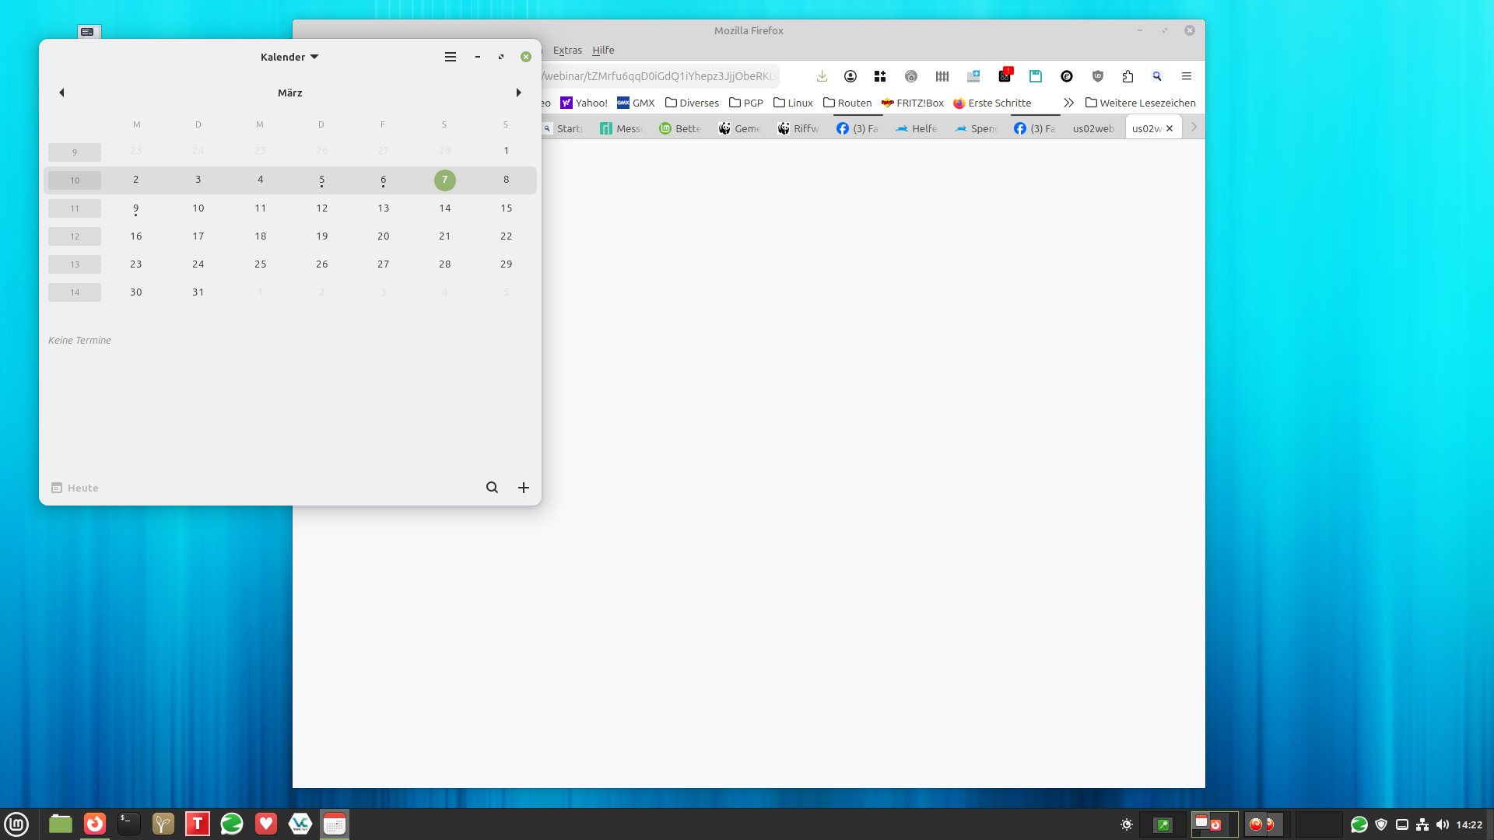Add a new event with plus icon
Image resolution: width=1494 pixels, height=840 pixels.
coord(524,488)
